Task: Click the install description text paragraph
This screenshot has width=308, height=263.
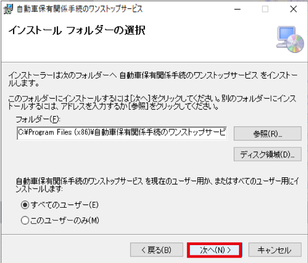Action: (x=153, y=79)
